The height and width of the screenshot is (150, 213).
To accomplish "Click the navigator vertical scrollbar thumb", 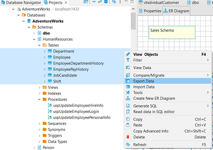I will [133, 21].
